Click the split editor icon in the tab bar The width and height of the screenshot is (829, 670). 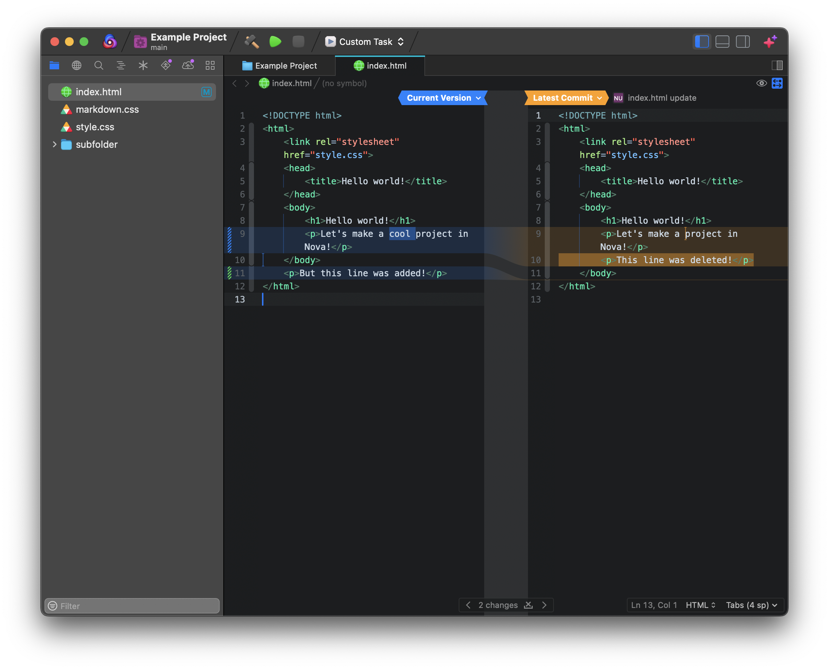(777, 65)
